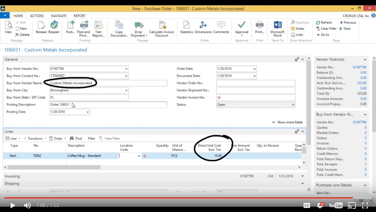Switch to the ACTIONS ribbon tab
The width and height of the screenshot is (376, 212).
point(37,16)
